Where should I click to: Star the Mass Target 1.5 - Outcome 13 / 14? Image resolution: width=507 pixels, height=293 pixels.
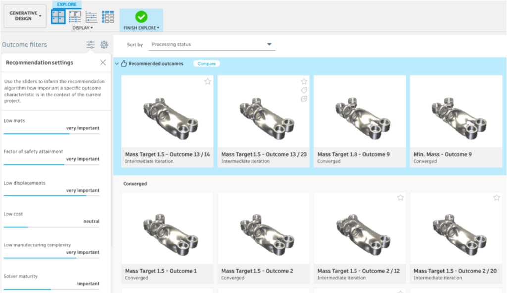pos(208,81)
